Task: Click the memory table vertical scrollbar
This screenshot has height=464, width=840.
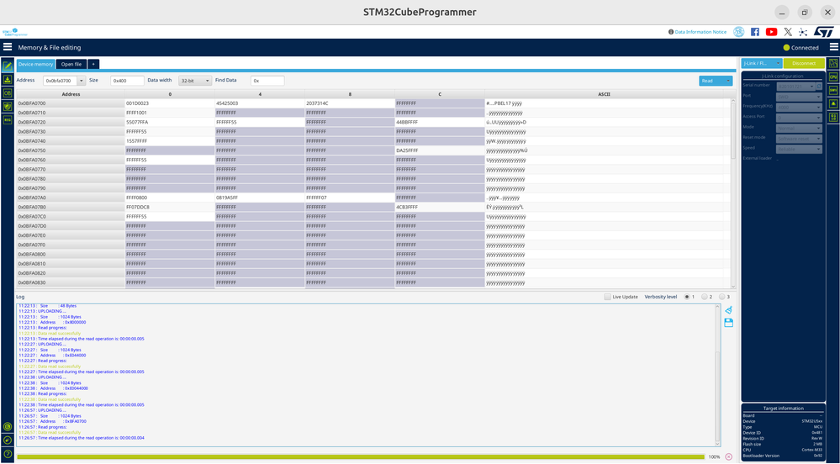Action: click(x=733, y=194)
